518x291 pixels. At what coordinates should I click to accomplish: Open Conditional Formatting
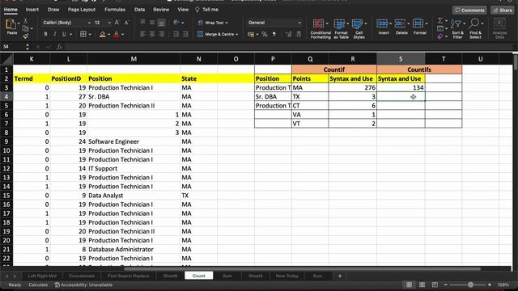pos(321,29)
